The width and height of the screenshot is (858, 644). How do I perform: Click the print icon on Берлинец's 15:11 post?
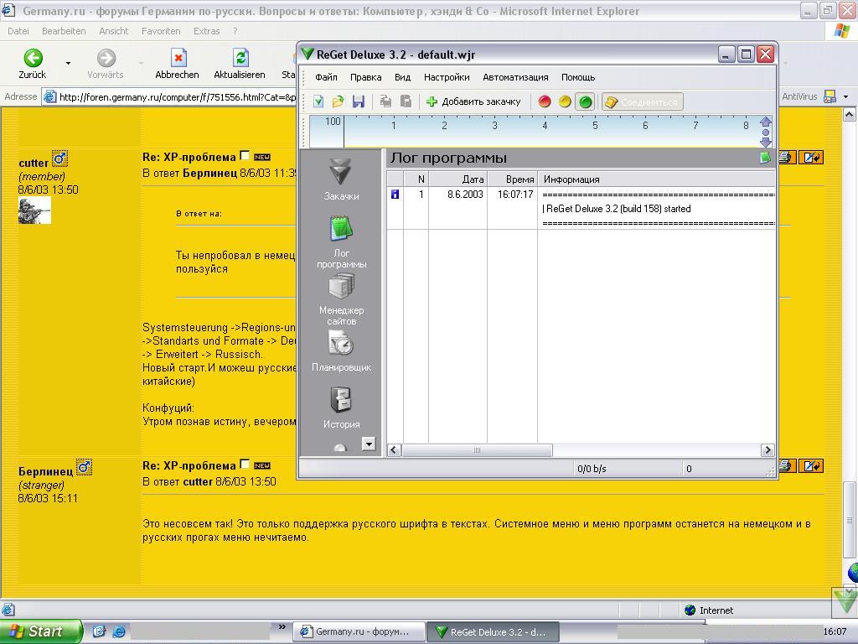(786, 466)
